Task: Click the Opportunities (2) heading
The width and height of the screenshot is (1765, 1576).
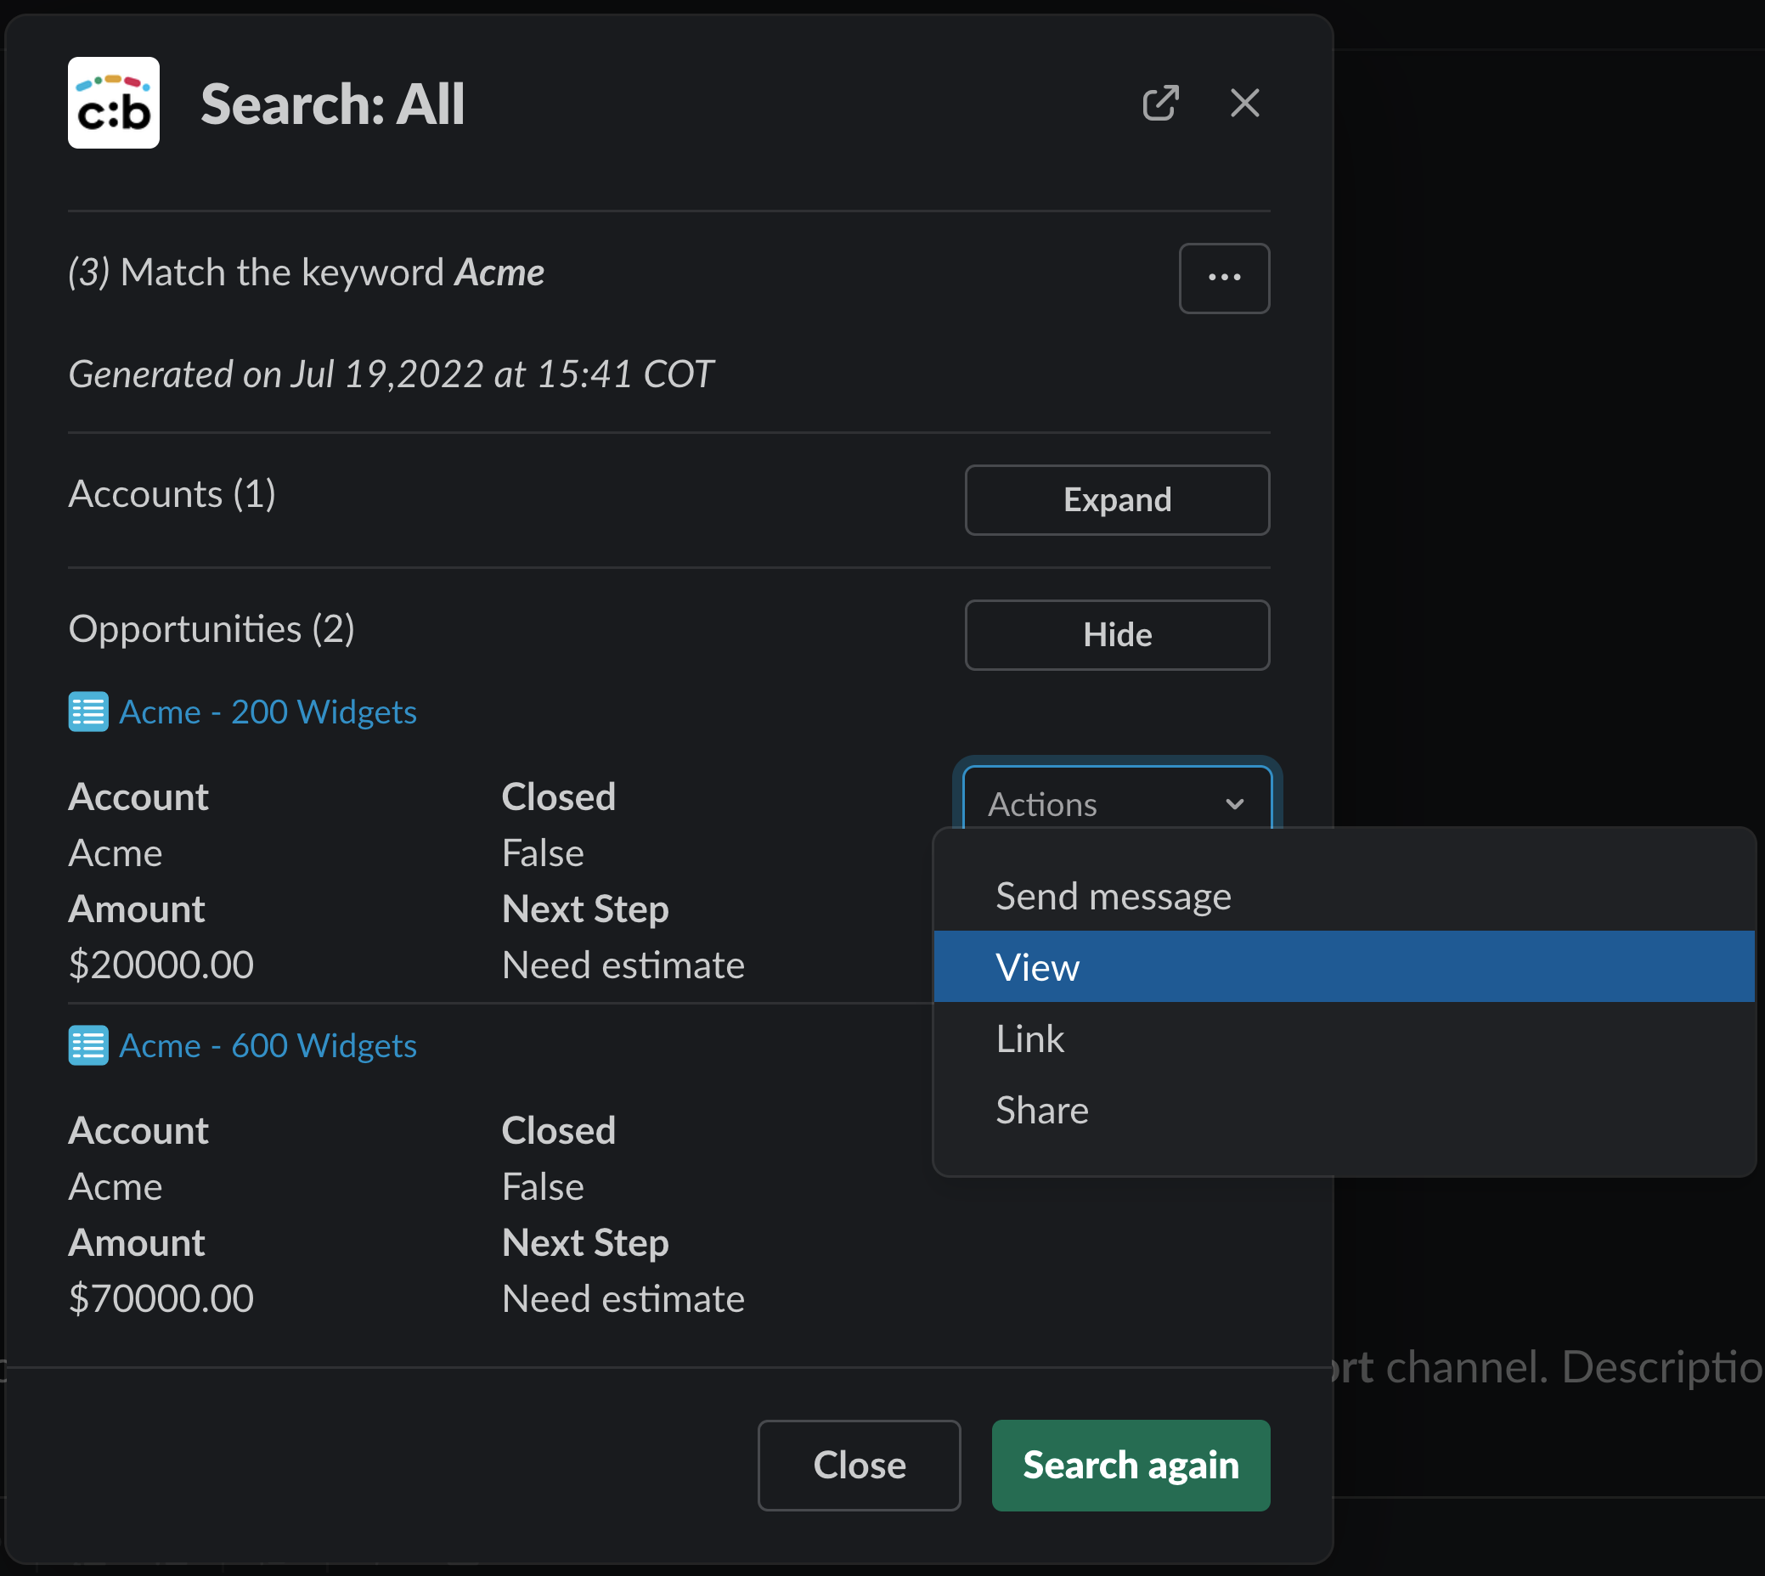Action: (211, 628)
